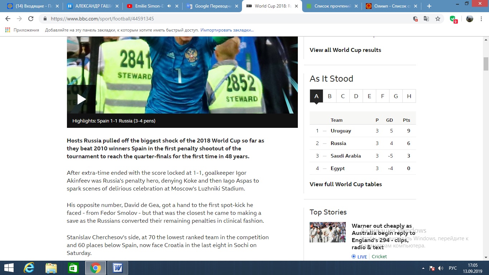Open the blocked content shield icon in address bar
The width and height of the screenshot is (489, 275).
[415, 19]
